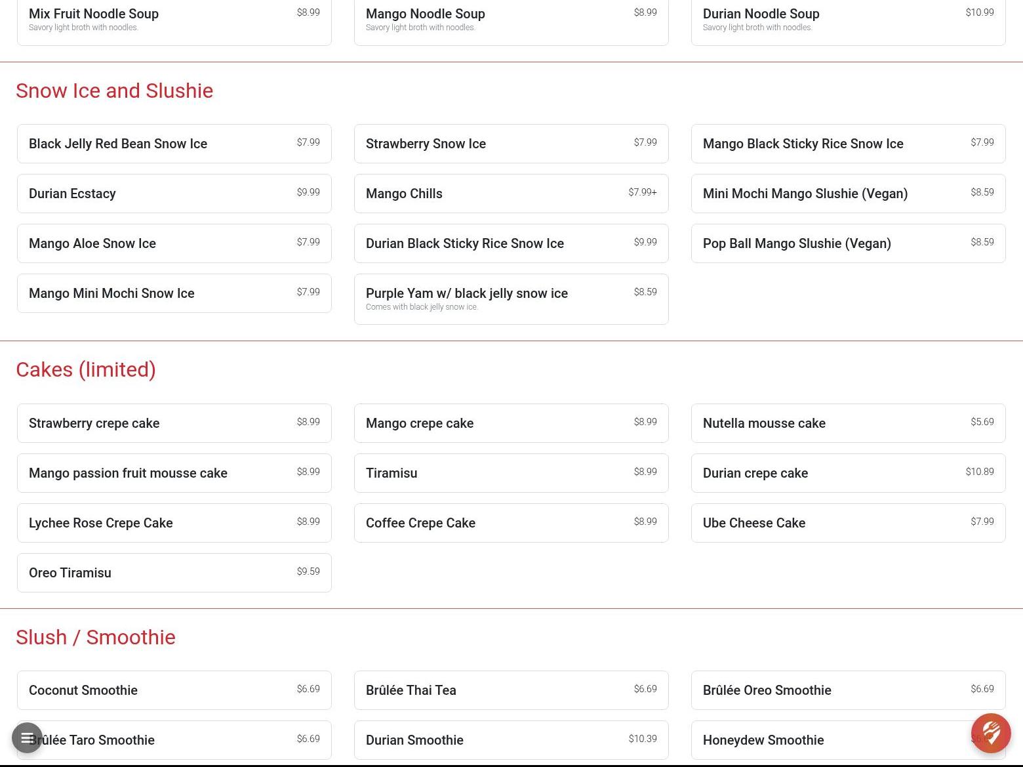Click "Comes with black jelly snow ice." description

(422, 307)
